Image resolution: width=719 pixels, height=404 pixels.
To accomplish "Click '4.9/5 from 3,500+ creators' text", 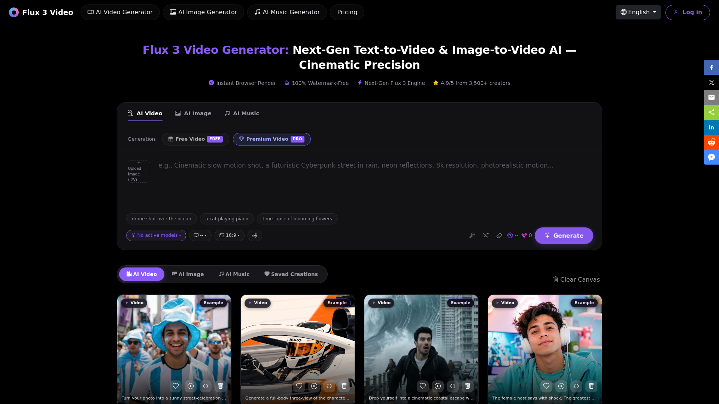I will click(475, 83).
